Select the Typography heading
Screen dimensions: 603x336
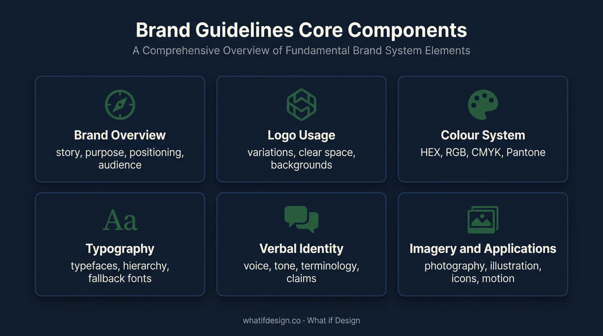[120, 249]
